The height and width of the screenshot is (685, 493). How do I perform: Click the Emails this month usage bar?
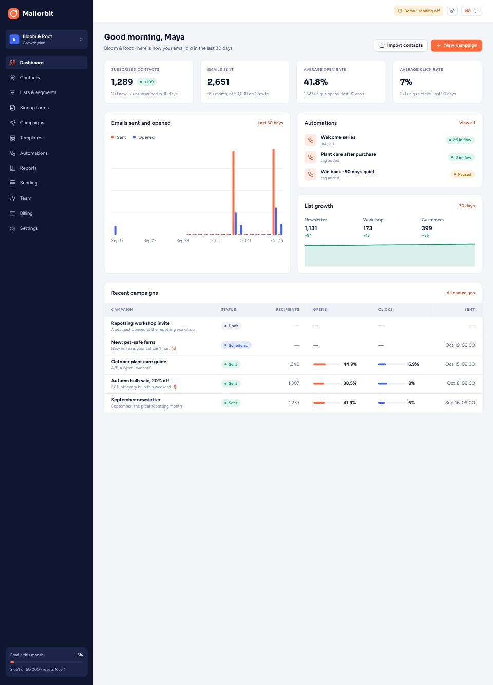pos(46,662)
